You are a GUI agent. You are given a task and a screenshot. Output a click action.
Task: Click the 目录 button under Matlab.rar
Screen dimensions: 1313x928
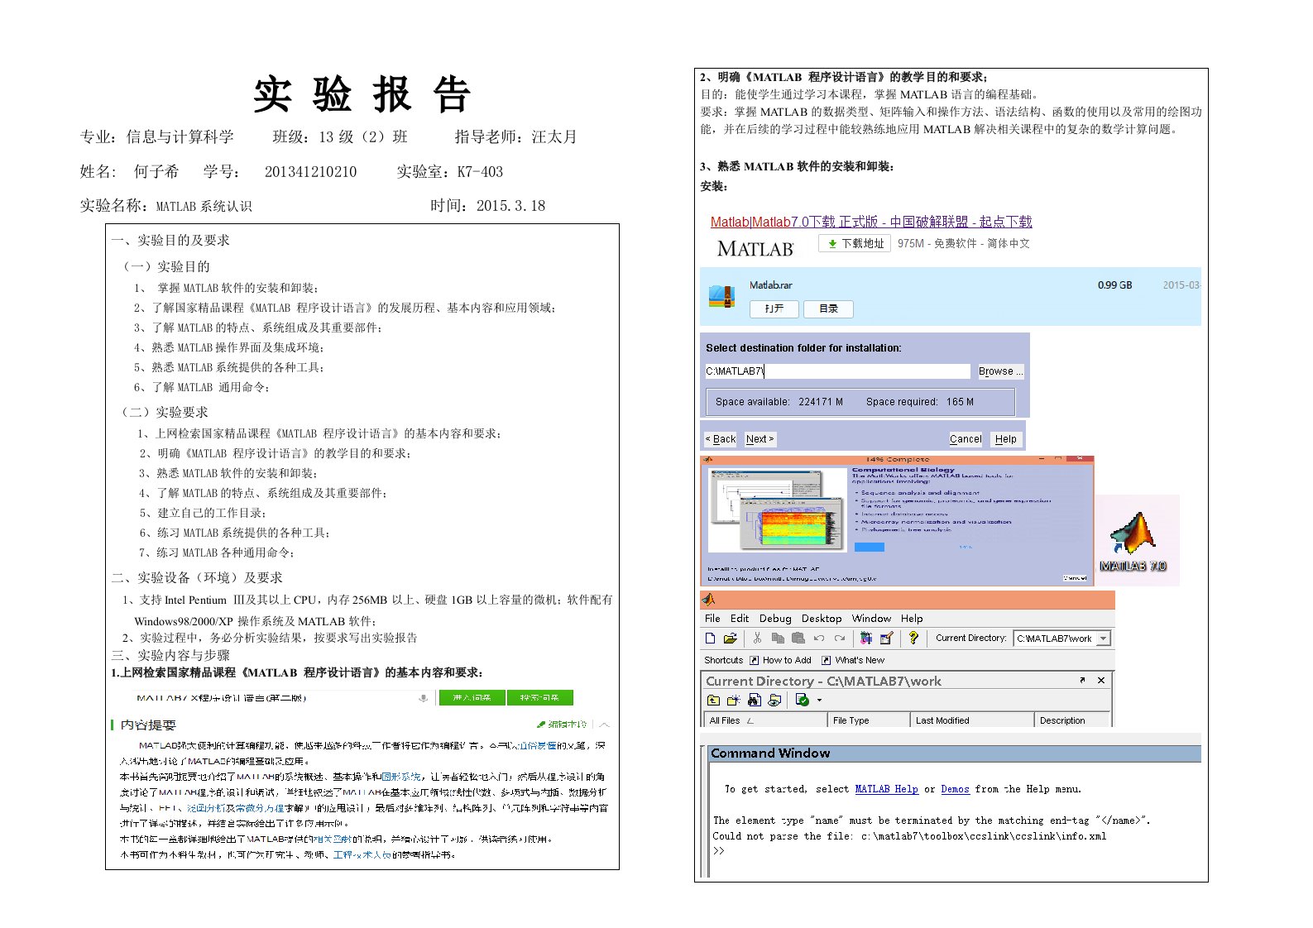pyautogui.click(x=828, y=309)
